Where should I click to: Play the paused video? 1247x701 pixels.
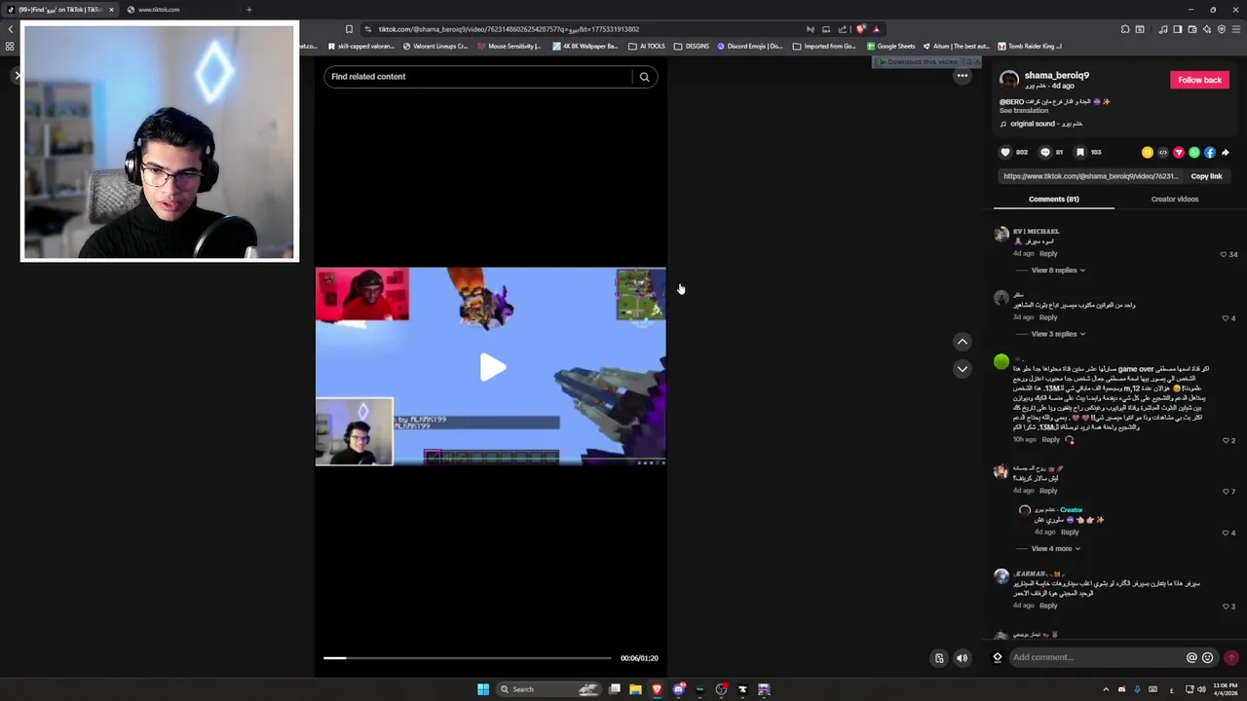[492, 367]
